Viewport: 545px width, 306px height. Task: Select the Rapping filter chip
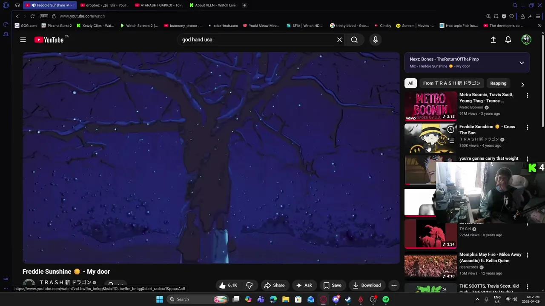pos(498,83)
